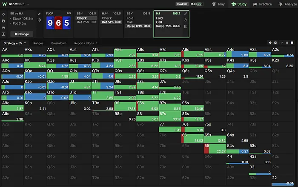
Task: Click the lock icon in HJ action box
Action: 186,20
